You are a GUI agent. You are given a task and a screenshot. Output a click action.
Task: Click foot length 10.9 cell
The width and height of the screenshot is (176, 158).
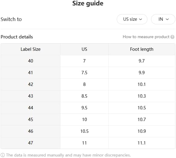142,131
